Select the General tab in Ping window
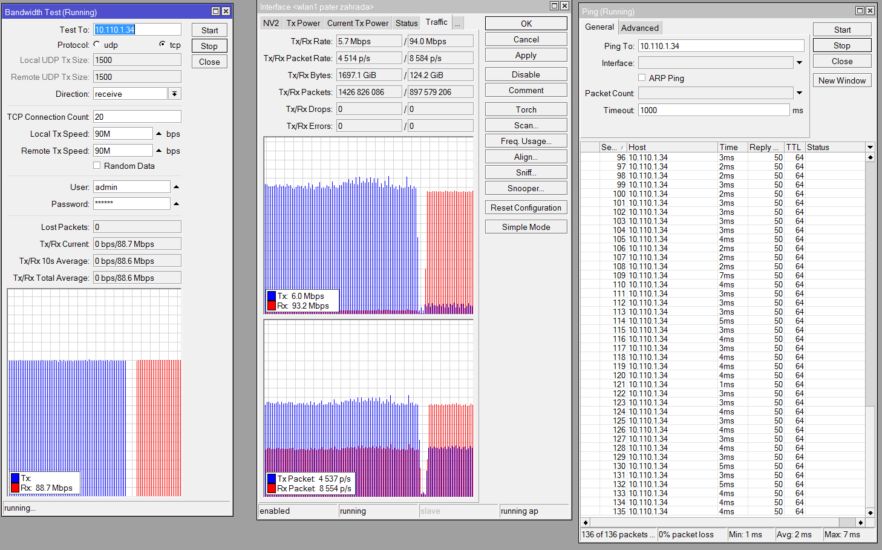The height and width of the screenshot is (550, 882). 599,27
